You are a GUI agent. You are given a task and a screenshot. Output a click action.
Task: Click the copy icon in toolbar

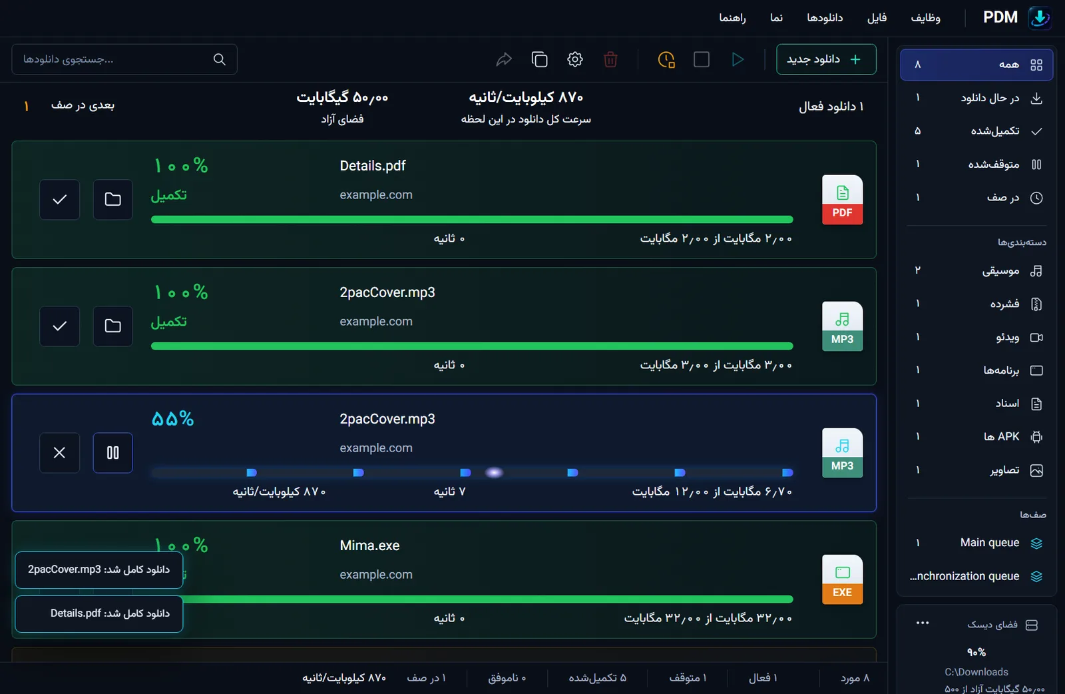pos(540,59)
